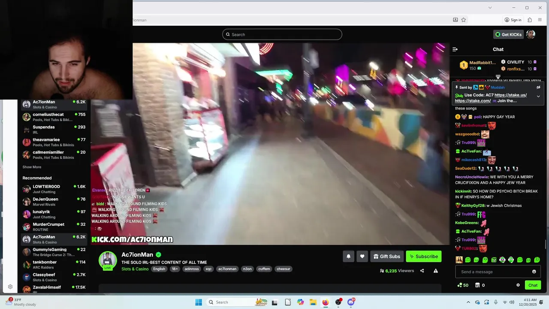
Task: Open tankbomber recommended channel
Action: click(54, 264)
